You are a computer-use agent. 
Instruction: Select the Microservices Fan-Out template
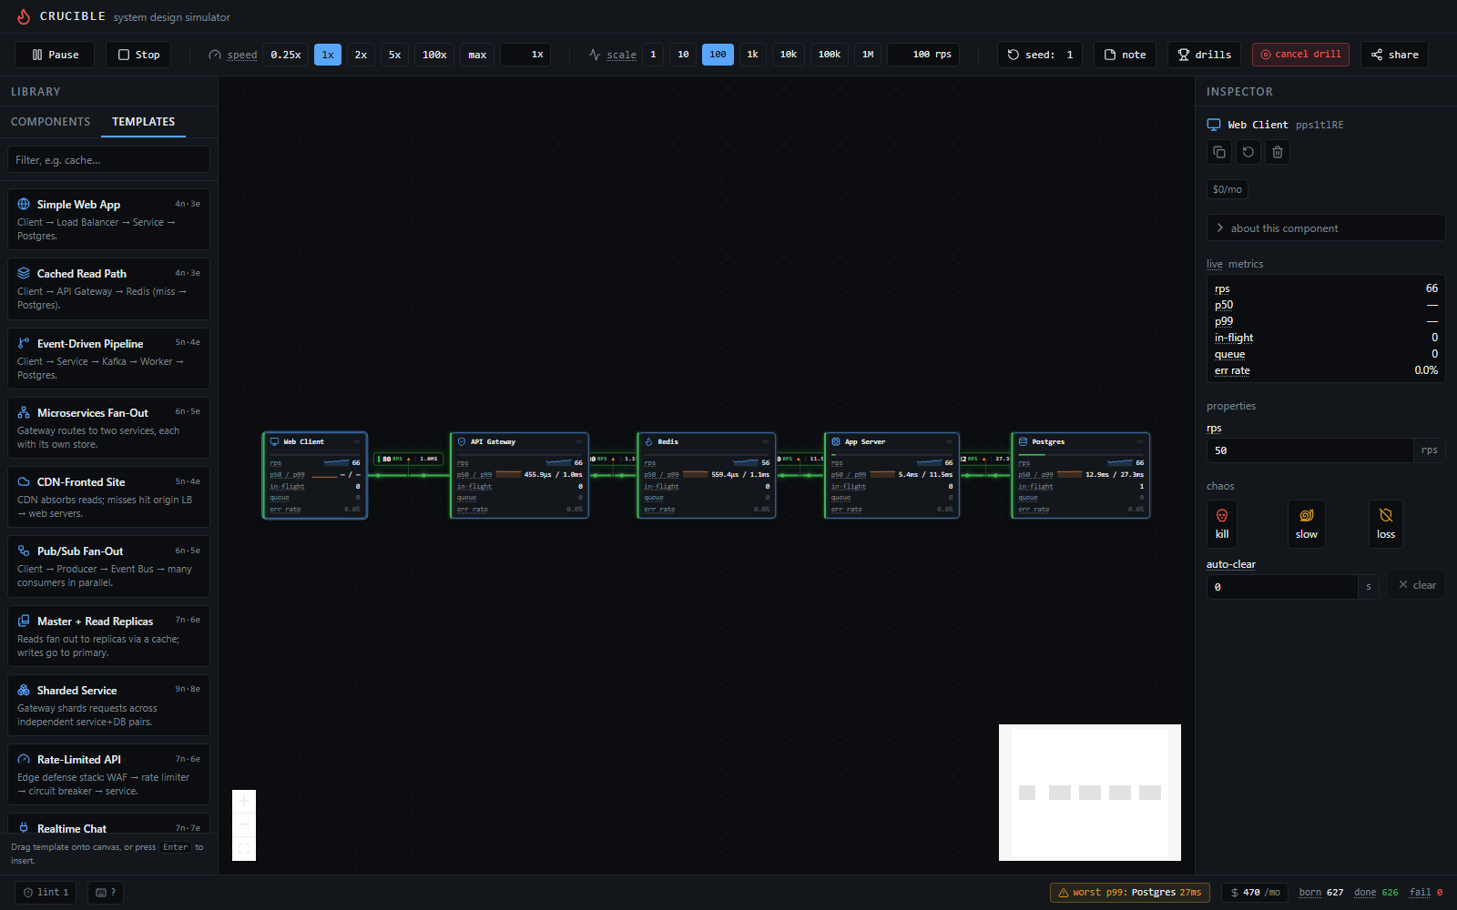click(108, 428)
